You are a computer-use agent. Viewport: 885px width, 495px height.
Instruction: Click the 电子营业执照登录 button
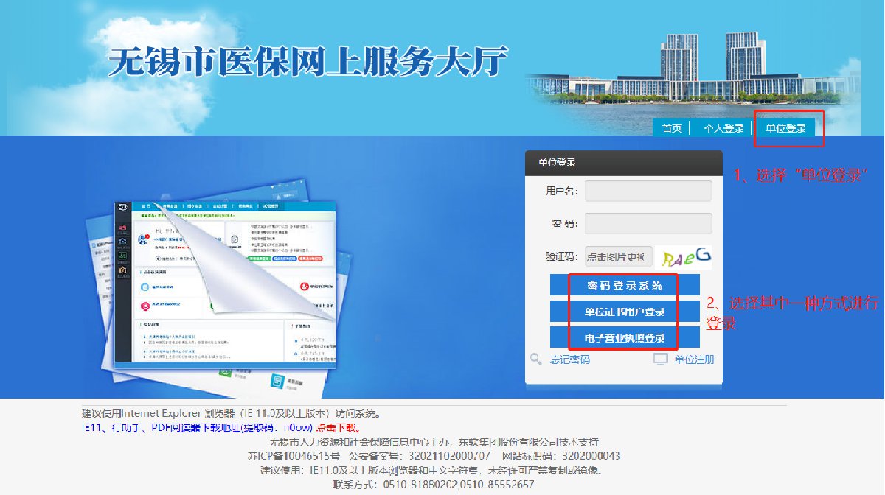pos(625,338)
